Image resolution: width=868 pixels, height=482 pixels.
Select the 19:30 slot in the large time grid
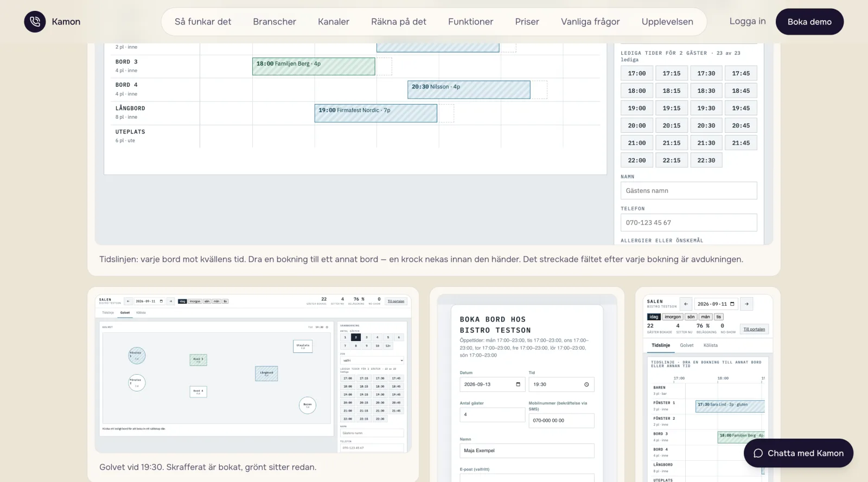point(706,108)
